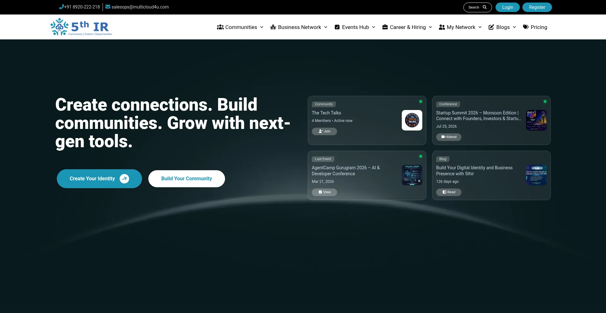Click "The Tech Talks" card title
Screen dimensions: 606x313
point(326,113)
